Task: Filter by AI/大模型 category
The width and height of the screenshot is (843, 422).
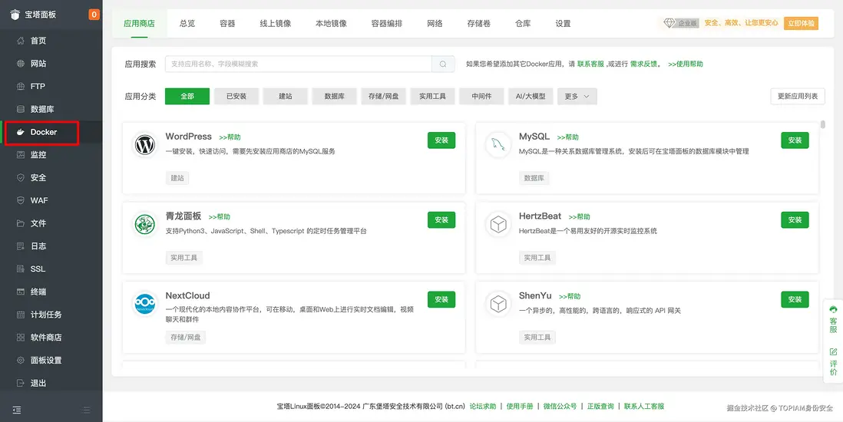Action: click(x=531, y=96)
